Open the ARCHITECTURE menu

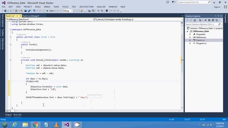pyautogui.click(x=86, y=7)
